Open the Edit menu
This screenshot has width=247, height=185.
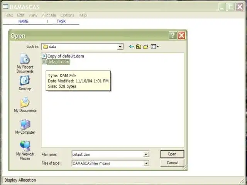20,15
